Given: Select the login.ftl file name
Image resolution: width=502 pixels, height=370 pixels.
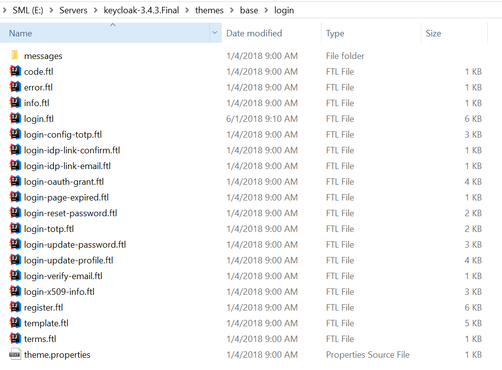Looking at the screenshot, I should [x=39, y=119].
